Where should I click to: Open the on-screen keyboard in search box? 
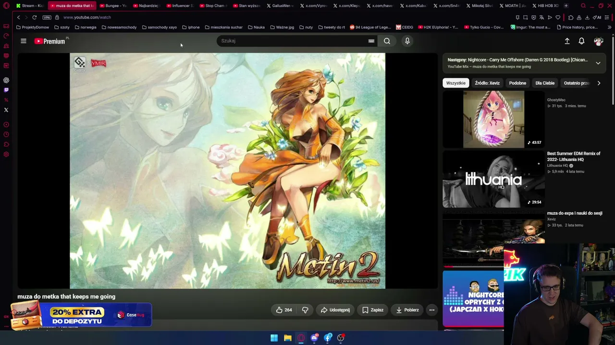click(x=371, y=41)
